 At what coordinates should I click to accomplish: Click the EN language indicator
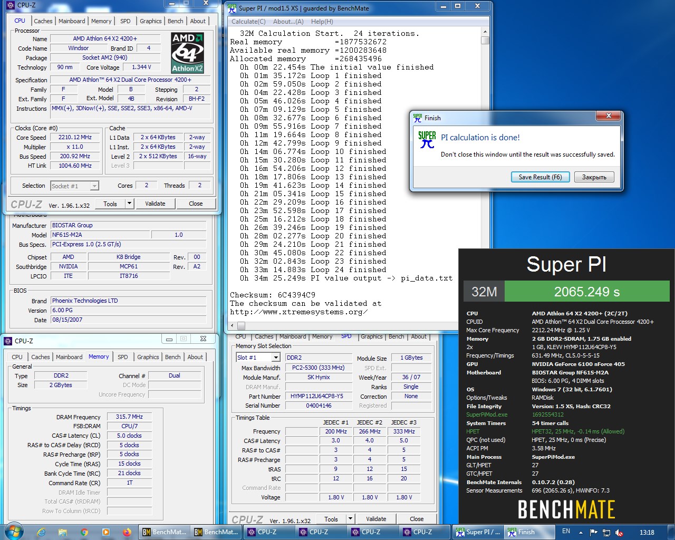(566, 532)
